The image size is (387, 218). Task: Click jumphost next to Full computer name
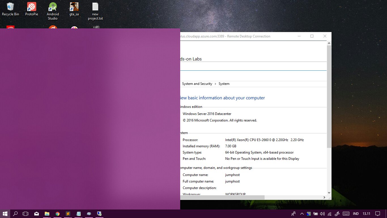[232, 181]
